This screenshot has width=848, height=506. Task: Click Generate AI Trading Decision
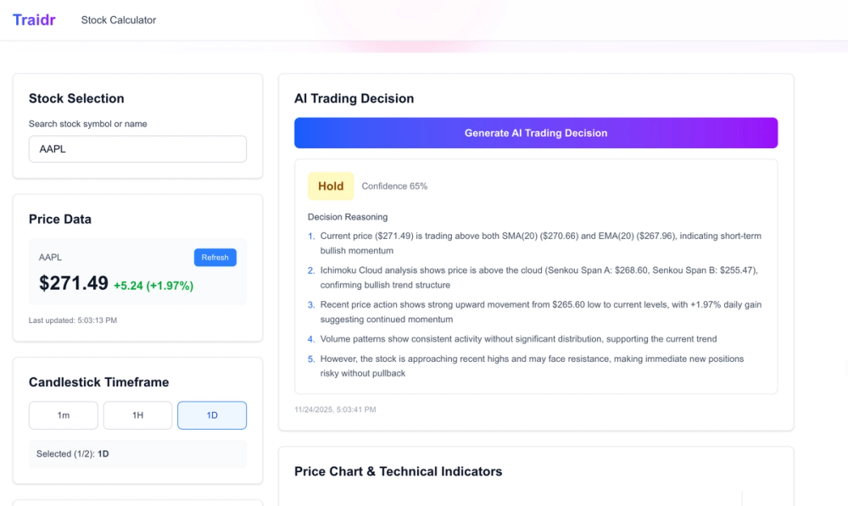coord(535,132)
